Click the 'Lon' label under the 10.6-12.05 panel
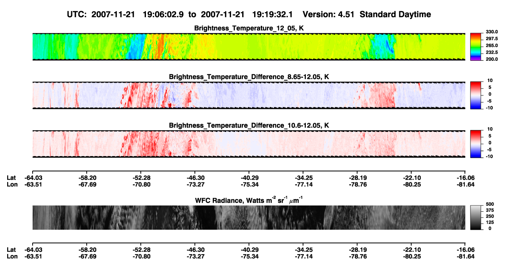517x265 pixels. [x=12, y=184]
